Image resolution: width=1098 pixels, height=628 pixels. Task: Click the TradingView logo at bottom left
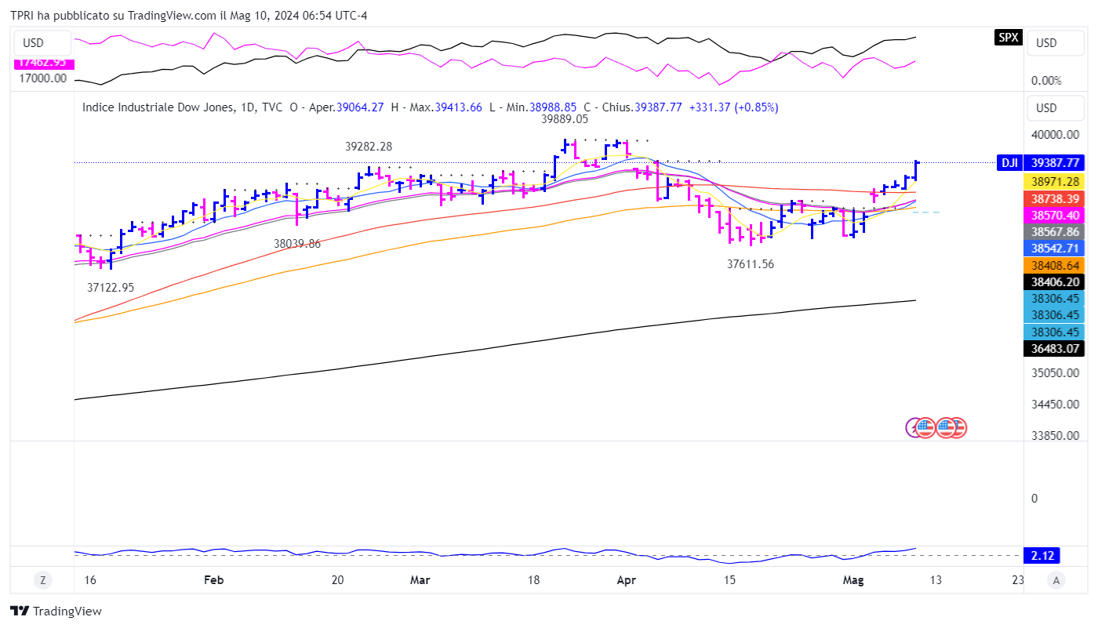56,612
